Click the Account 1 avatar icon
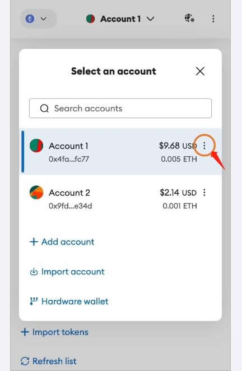Viewport: 242px width, 371px height. (36, 146)
